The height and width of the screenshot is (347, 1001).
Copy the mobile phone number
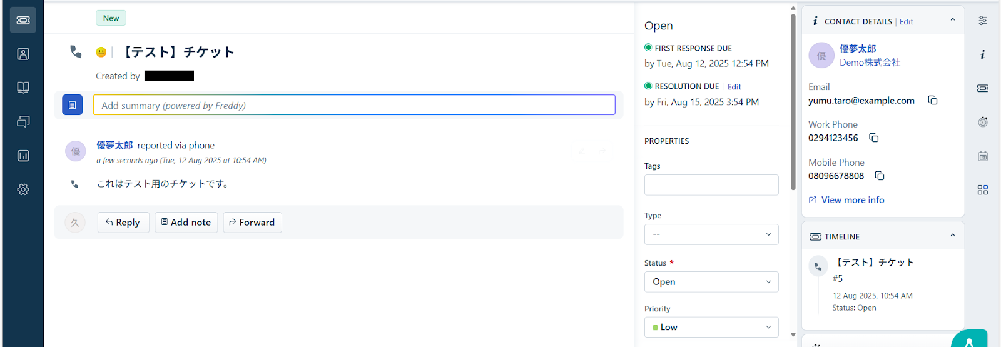(879, 176)
